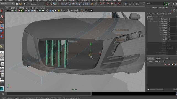Click the create new layer icon

coord(173,65)
